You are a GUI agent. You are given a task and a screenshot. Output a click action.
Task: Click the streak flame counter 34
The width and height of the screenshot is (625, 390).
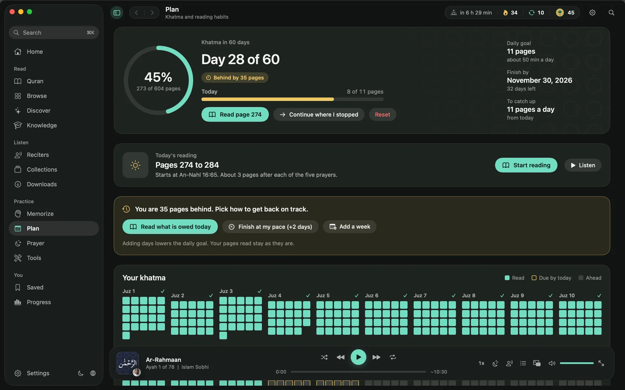[510, 13]
